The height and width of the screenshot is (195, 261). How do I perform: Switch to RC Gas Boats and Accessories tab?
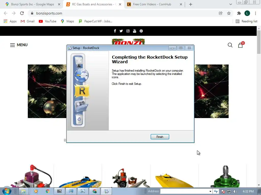[x=94, y=4]
